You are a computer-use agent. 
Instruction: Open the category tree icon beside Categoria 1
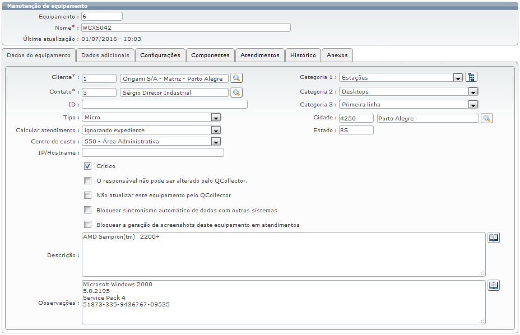click(471, 77)
